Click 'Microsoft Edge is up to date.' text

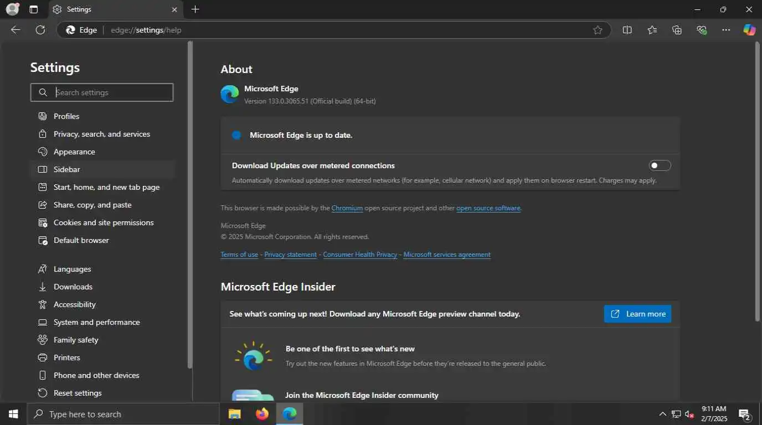[301, 135]
